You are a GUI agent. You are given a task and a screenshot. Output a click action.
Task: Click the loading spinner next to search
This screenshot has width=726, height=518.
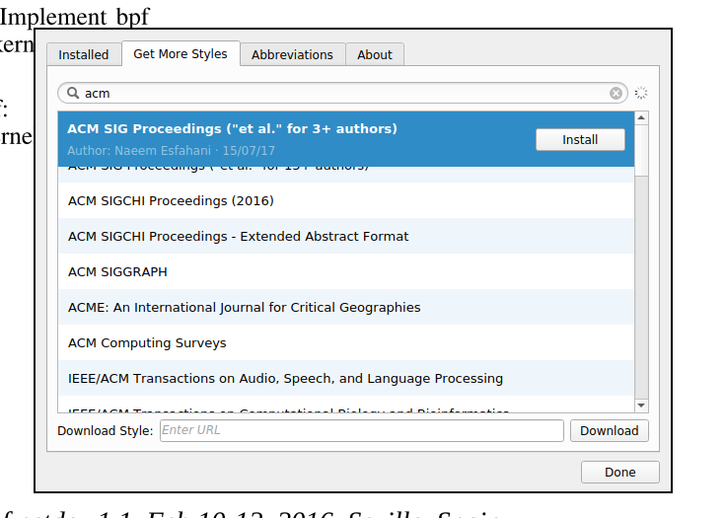[x=641, y=93]
